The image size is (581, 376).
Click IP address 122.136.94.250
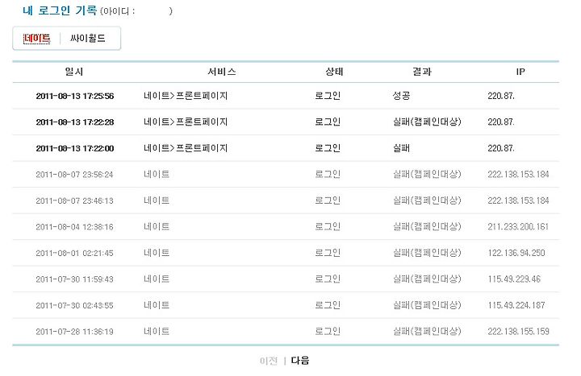click(516, 253)
